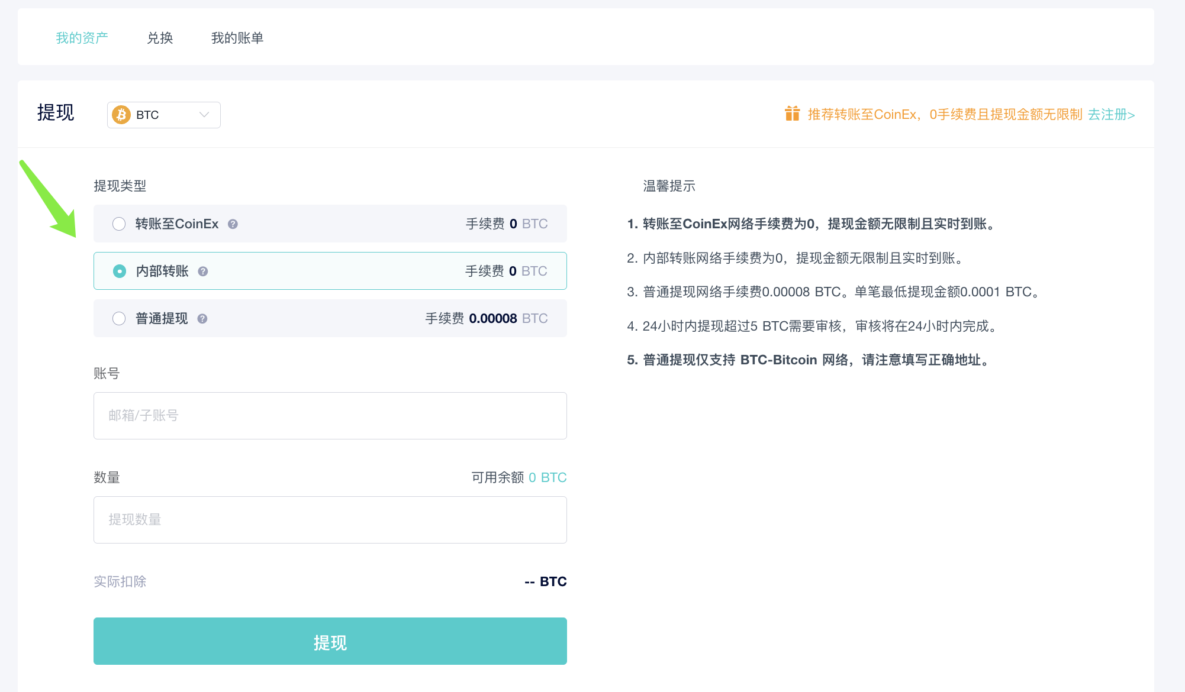Click the teal 提现 submit button
This screenshot has height=692, width=1185.
330,641
